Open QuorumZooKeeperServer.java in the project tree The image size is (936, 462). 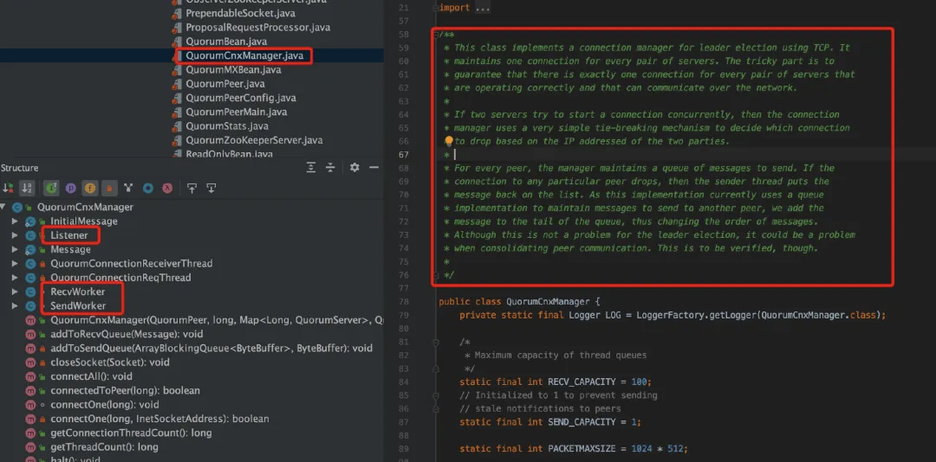254,140
